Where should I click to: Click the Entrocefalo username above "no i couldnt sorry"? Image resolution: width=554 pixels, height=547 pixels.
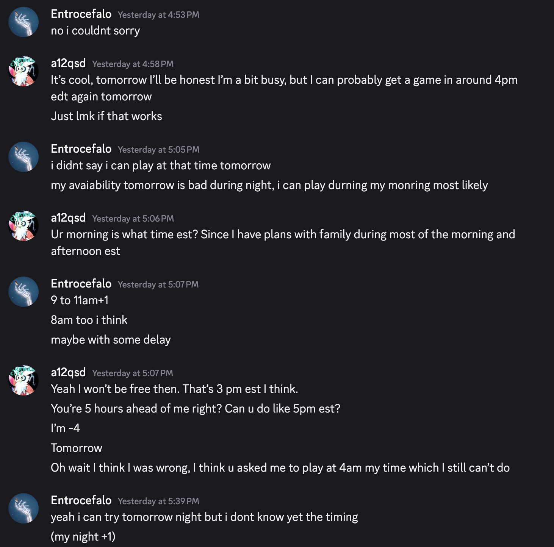pyautogui.click(x=81, y=14)
